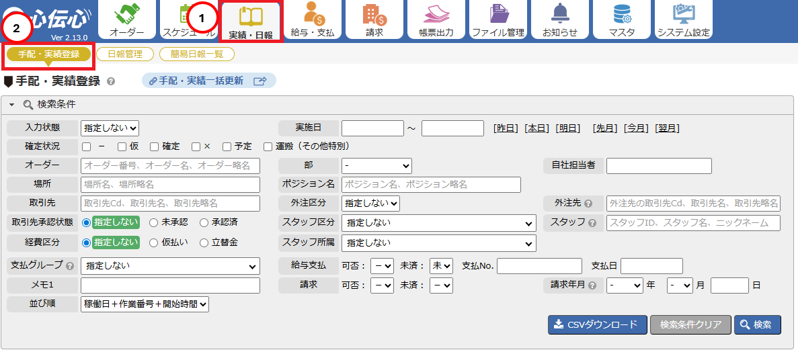Check the × checkbox
The image size is (798, 352).
(196, 146)
